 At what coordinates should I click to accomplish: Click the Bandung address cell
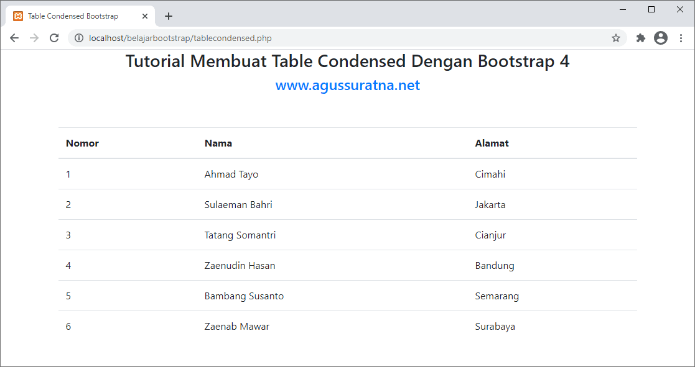(495, 266)
